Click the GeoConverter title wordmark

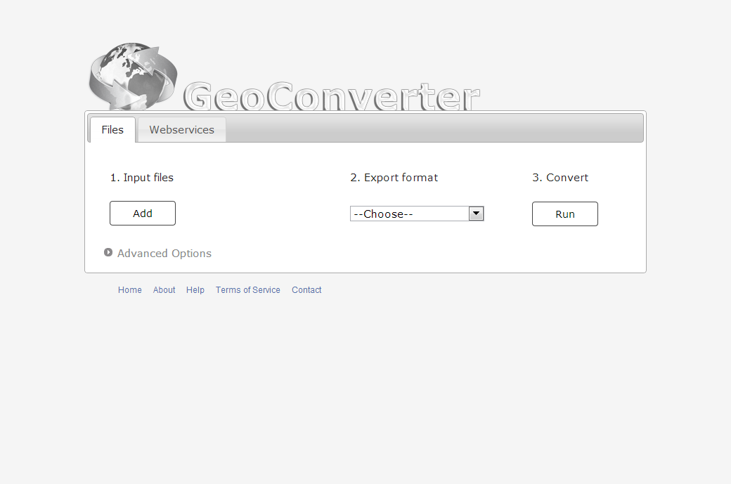(332, 97)
